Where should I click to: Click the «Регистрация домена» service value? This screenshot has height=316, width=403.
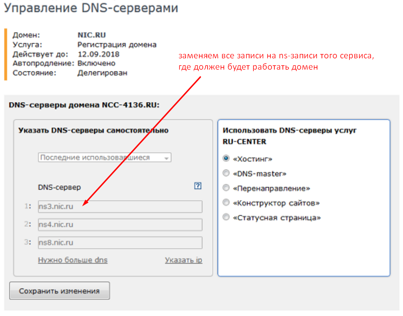click(x=117, y=45)
